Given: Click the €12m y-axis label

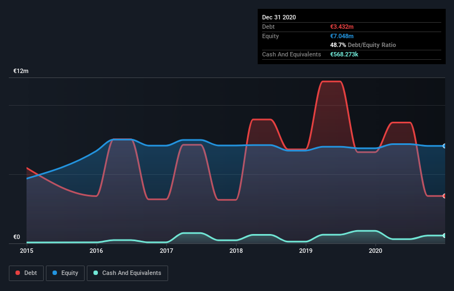Looking at the screenshot, I should [x=21, y=71].
